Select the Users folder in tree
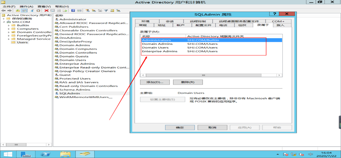 click(22, 43)
